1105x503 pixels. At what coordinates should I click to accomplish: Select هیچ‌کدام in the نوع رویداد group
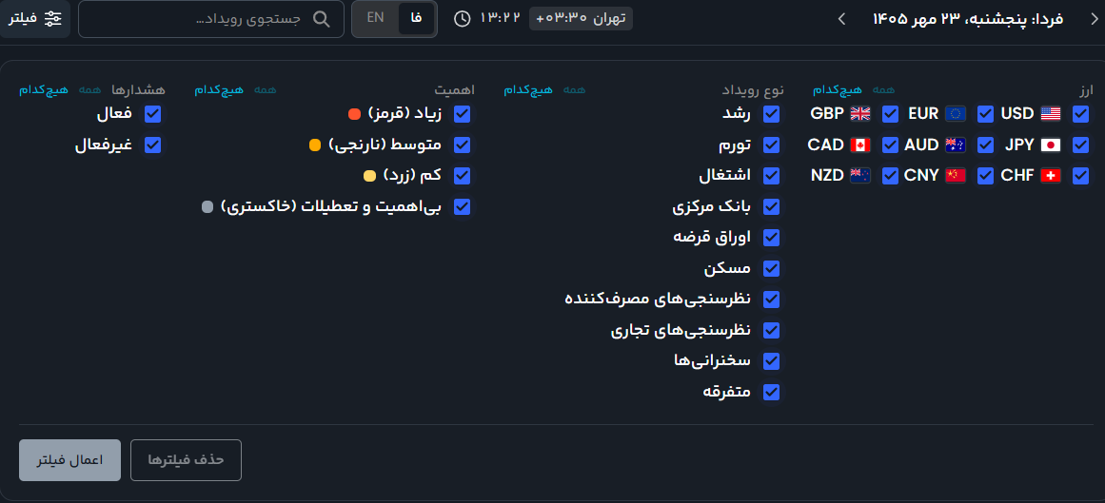(x=528, y=90)
